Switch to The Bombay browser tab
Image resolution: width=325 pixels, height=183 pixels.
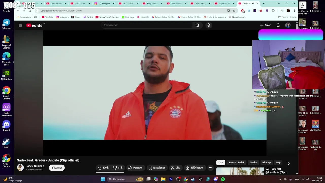[x=56, y=3]
